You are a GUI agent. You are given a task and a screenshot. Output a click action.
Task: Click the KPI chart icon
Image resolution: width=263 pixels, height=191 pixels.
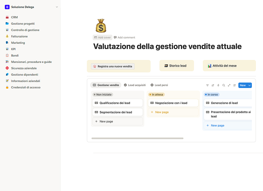(7, 49)
